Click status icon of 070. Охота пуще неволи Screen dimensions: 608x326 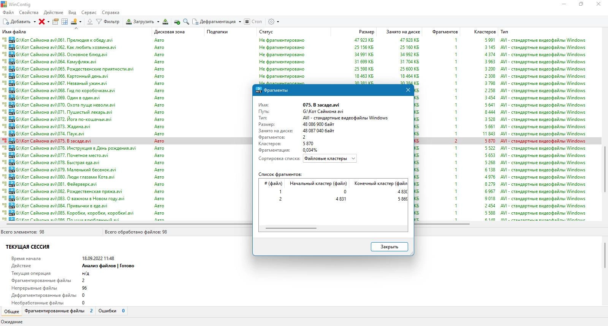click(5, 105)
